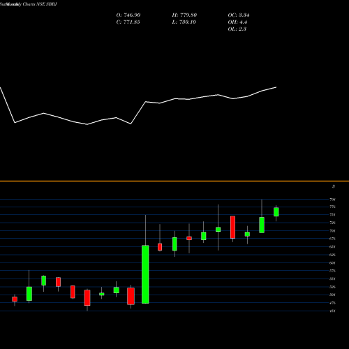Viewport: 349px width, 349px height.
Task: Click the chart title 'Charts NSE SBBJ'
Action: pos(40,4)
